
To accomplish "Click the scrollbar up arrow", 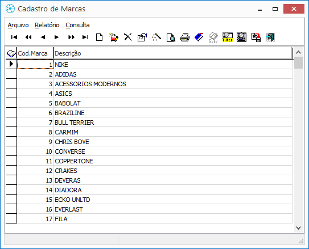I will tap(298, 52).
